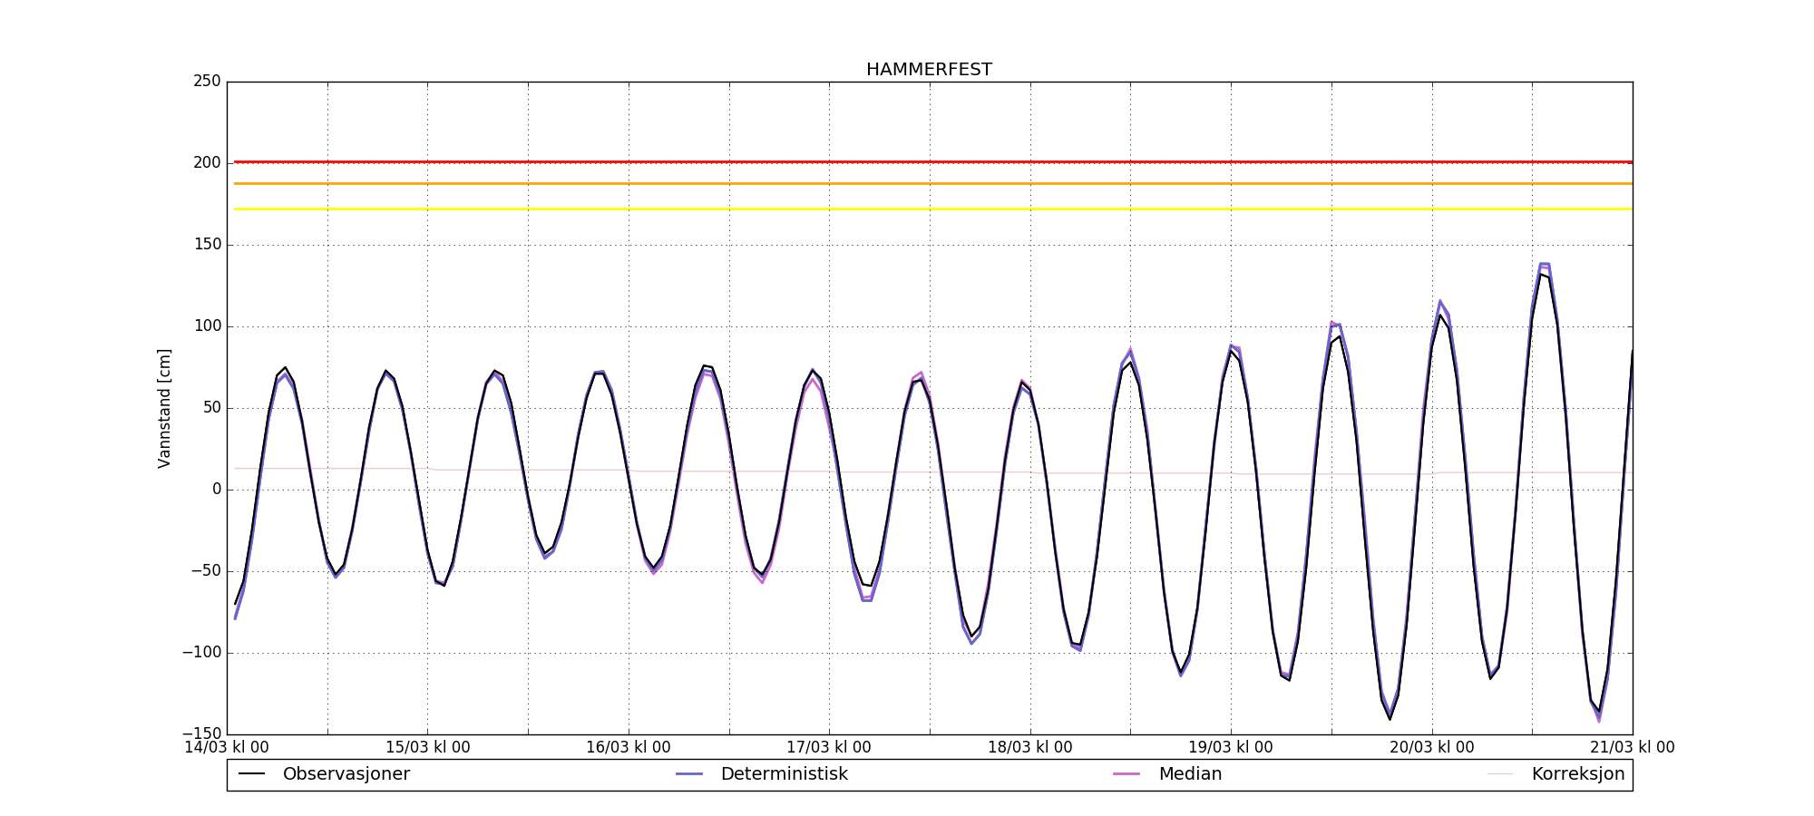This screenshot has height=816, width=1814.
Task: Click the black Observasjoner legend line sample
Action: [251, 774]
